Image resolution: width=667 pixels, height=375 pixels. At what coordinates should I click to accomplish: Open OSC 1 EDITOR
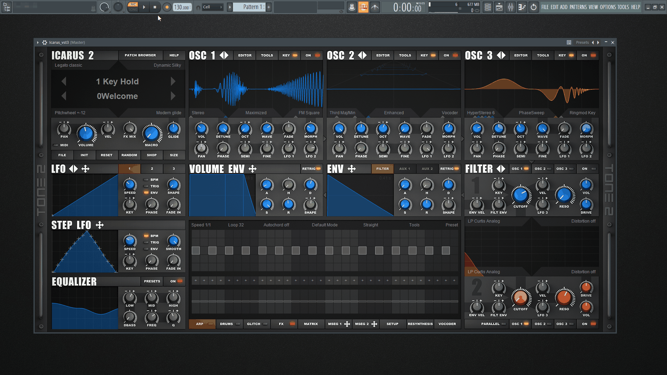[x=245, y=55]
